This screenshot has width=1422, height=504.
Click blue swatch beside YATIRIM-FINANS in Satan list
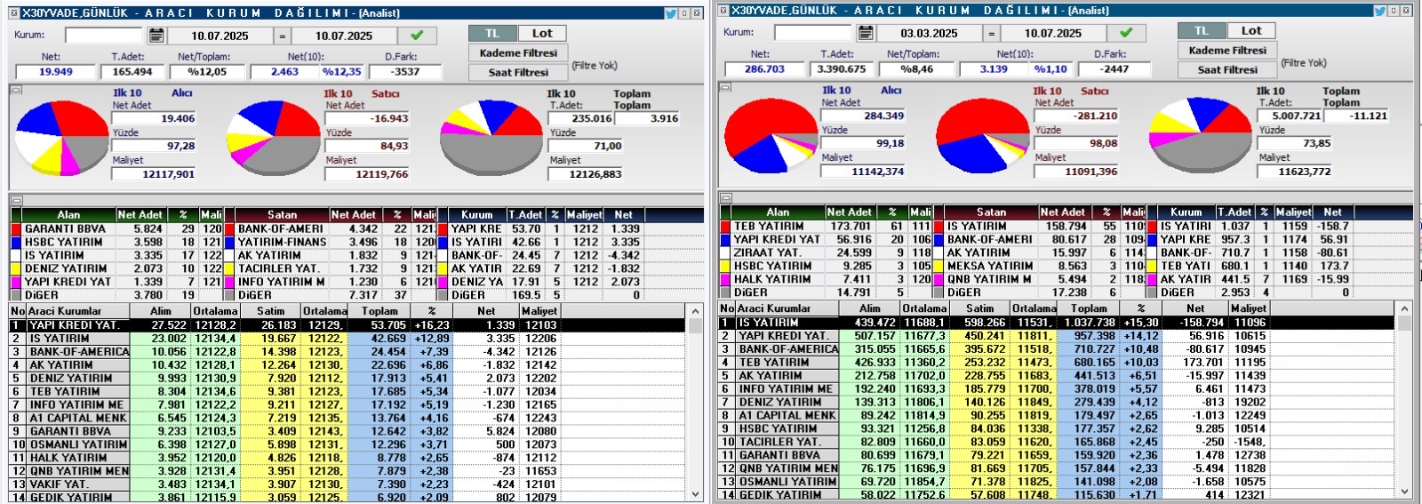[x=229, y=242]
